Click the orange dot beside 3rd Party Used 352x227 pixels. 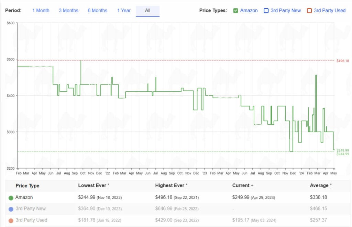tap(11, 220)
